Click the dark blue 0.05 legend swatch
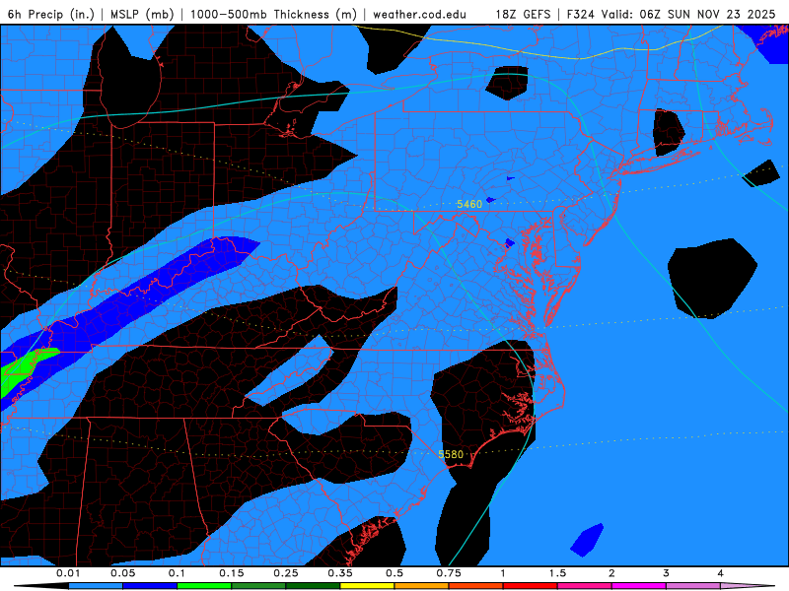Image resolution: width=789 pixels, height=591 pixels. tap(150, 586)
